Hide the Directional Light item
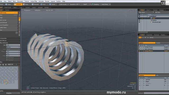 click(x=139, y=22)
